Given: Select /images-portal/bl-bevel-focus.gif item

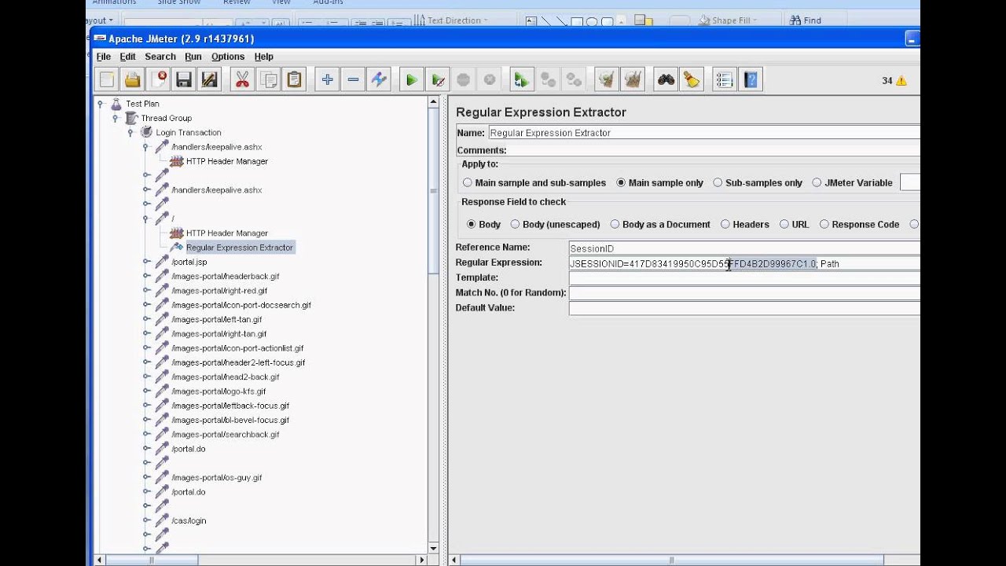Looking at the screenshot, I should (230, 420).
